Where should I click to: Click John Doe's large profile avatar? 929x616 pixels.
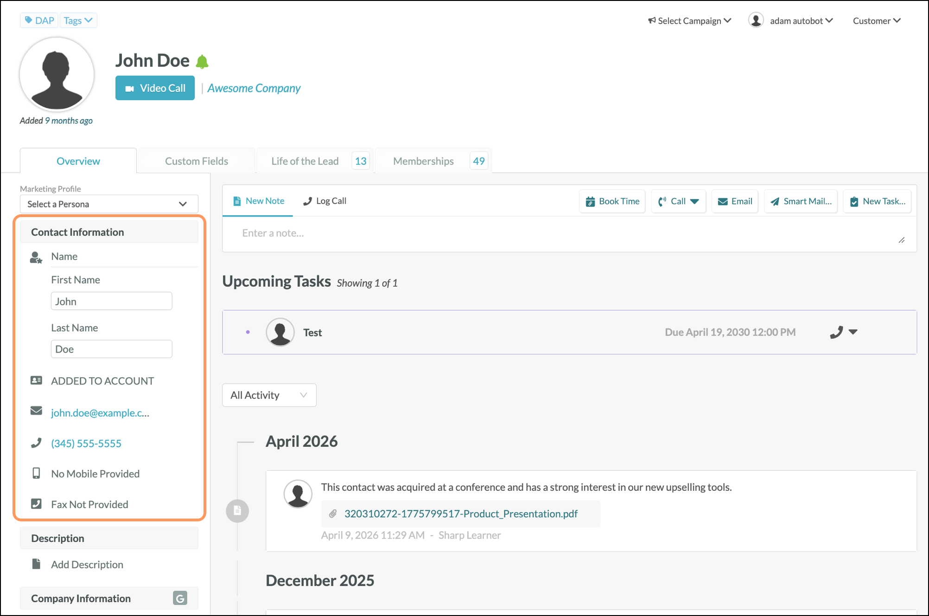[57, 74]
